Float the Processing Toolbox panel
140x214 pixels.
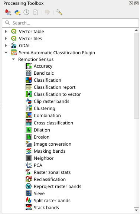tap(131, 3)
